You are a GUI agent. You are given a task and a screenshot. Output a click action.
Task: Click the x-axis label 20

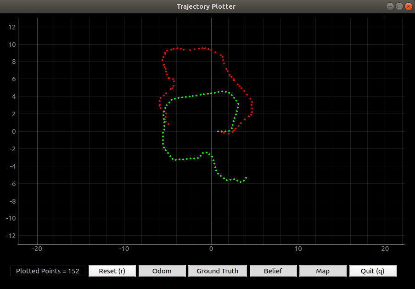(385, 249)
